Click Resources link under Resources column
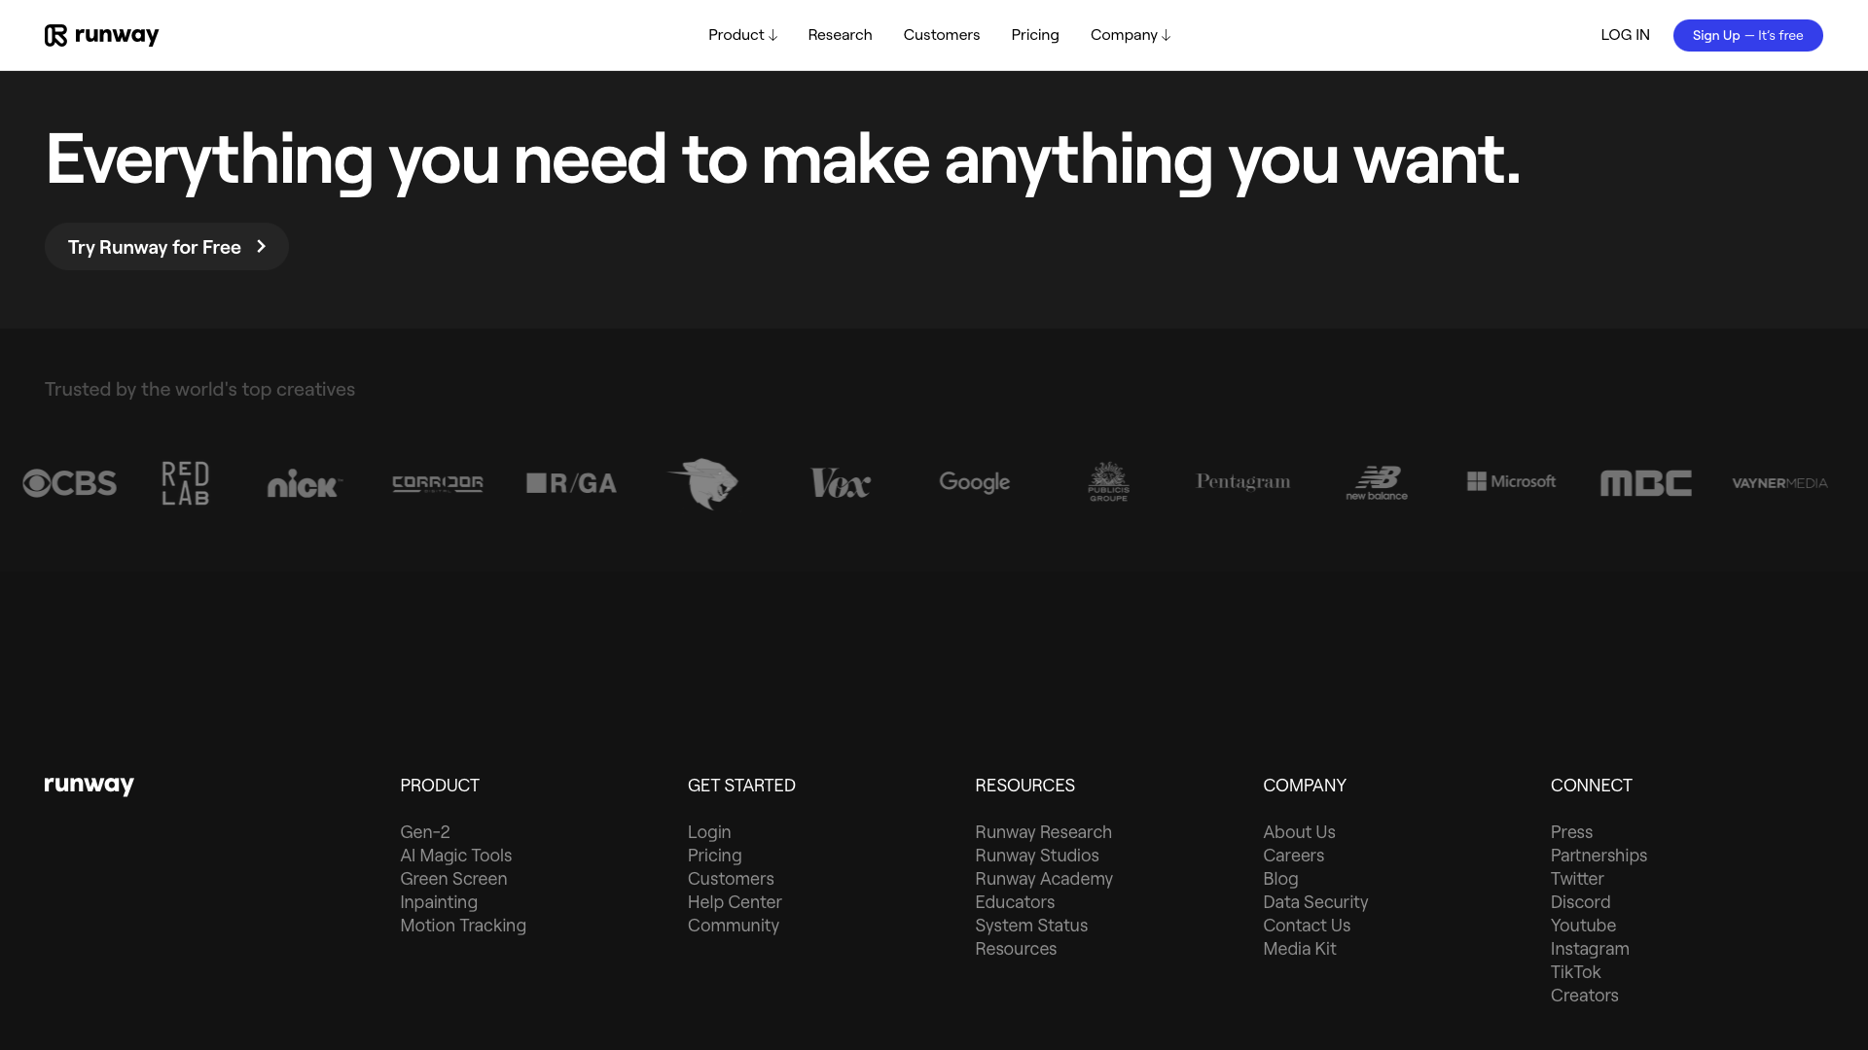The image size is (1868, 1050). (x=1016, y=949)
